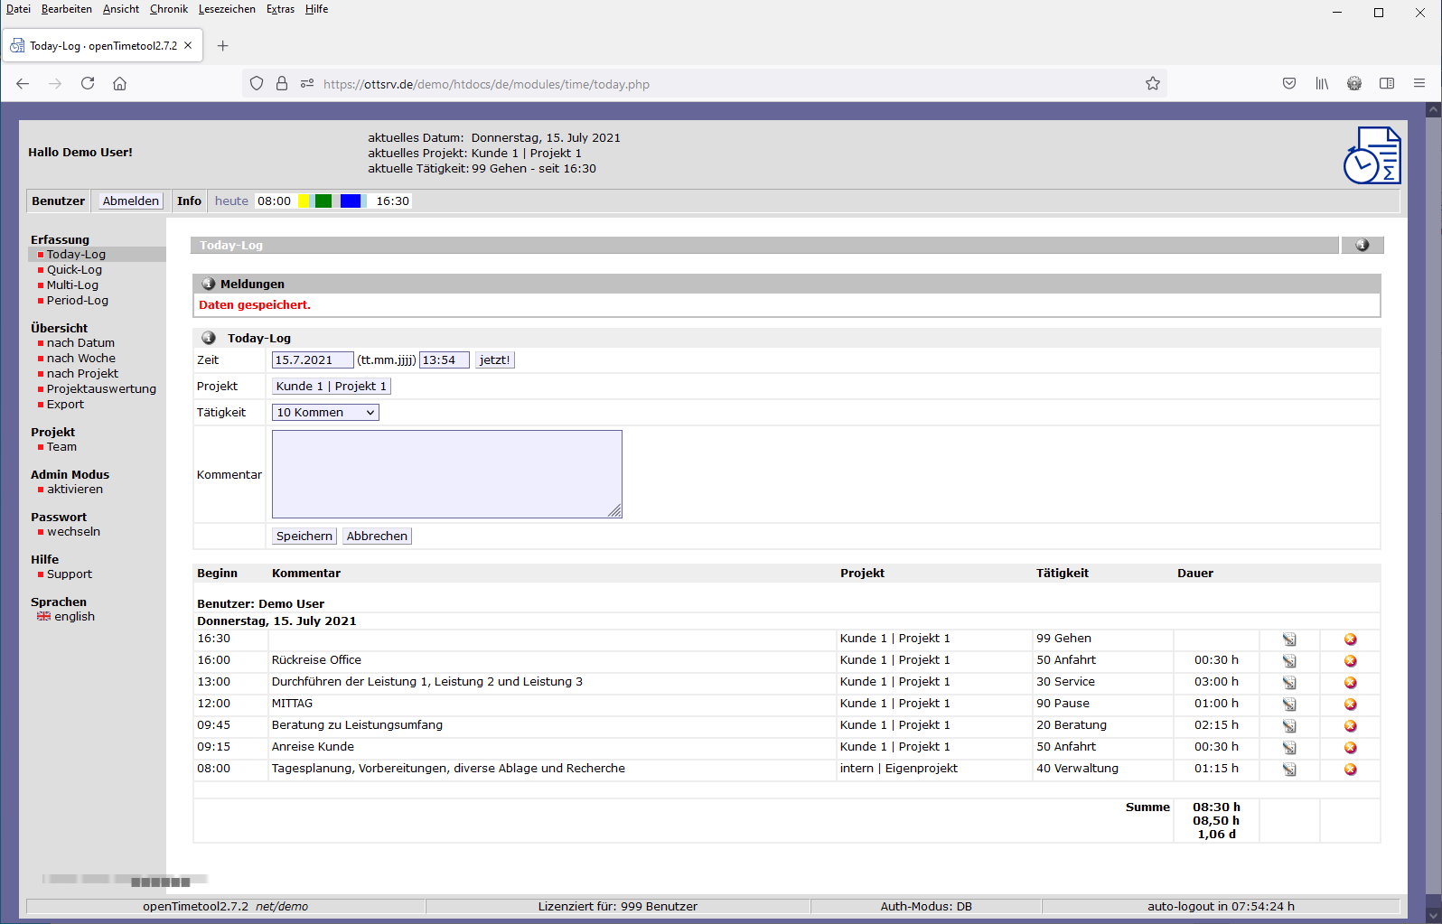Image resolution: width=1442 pixels, height=924 pixels.
Task: Delete the 12:00 MITTAG entry
Action: pos(1350,705)
